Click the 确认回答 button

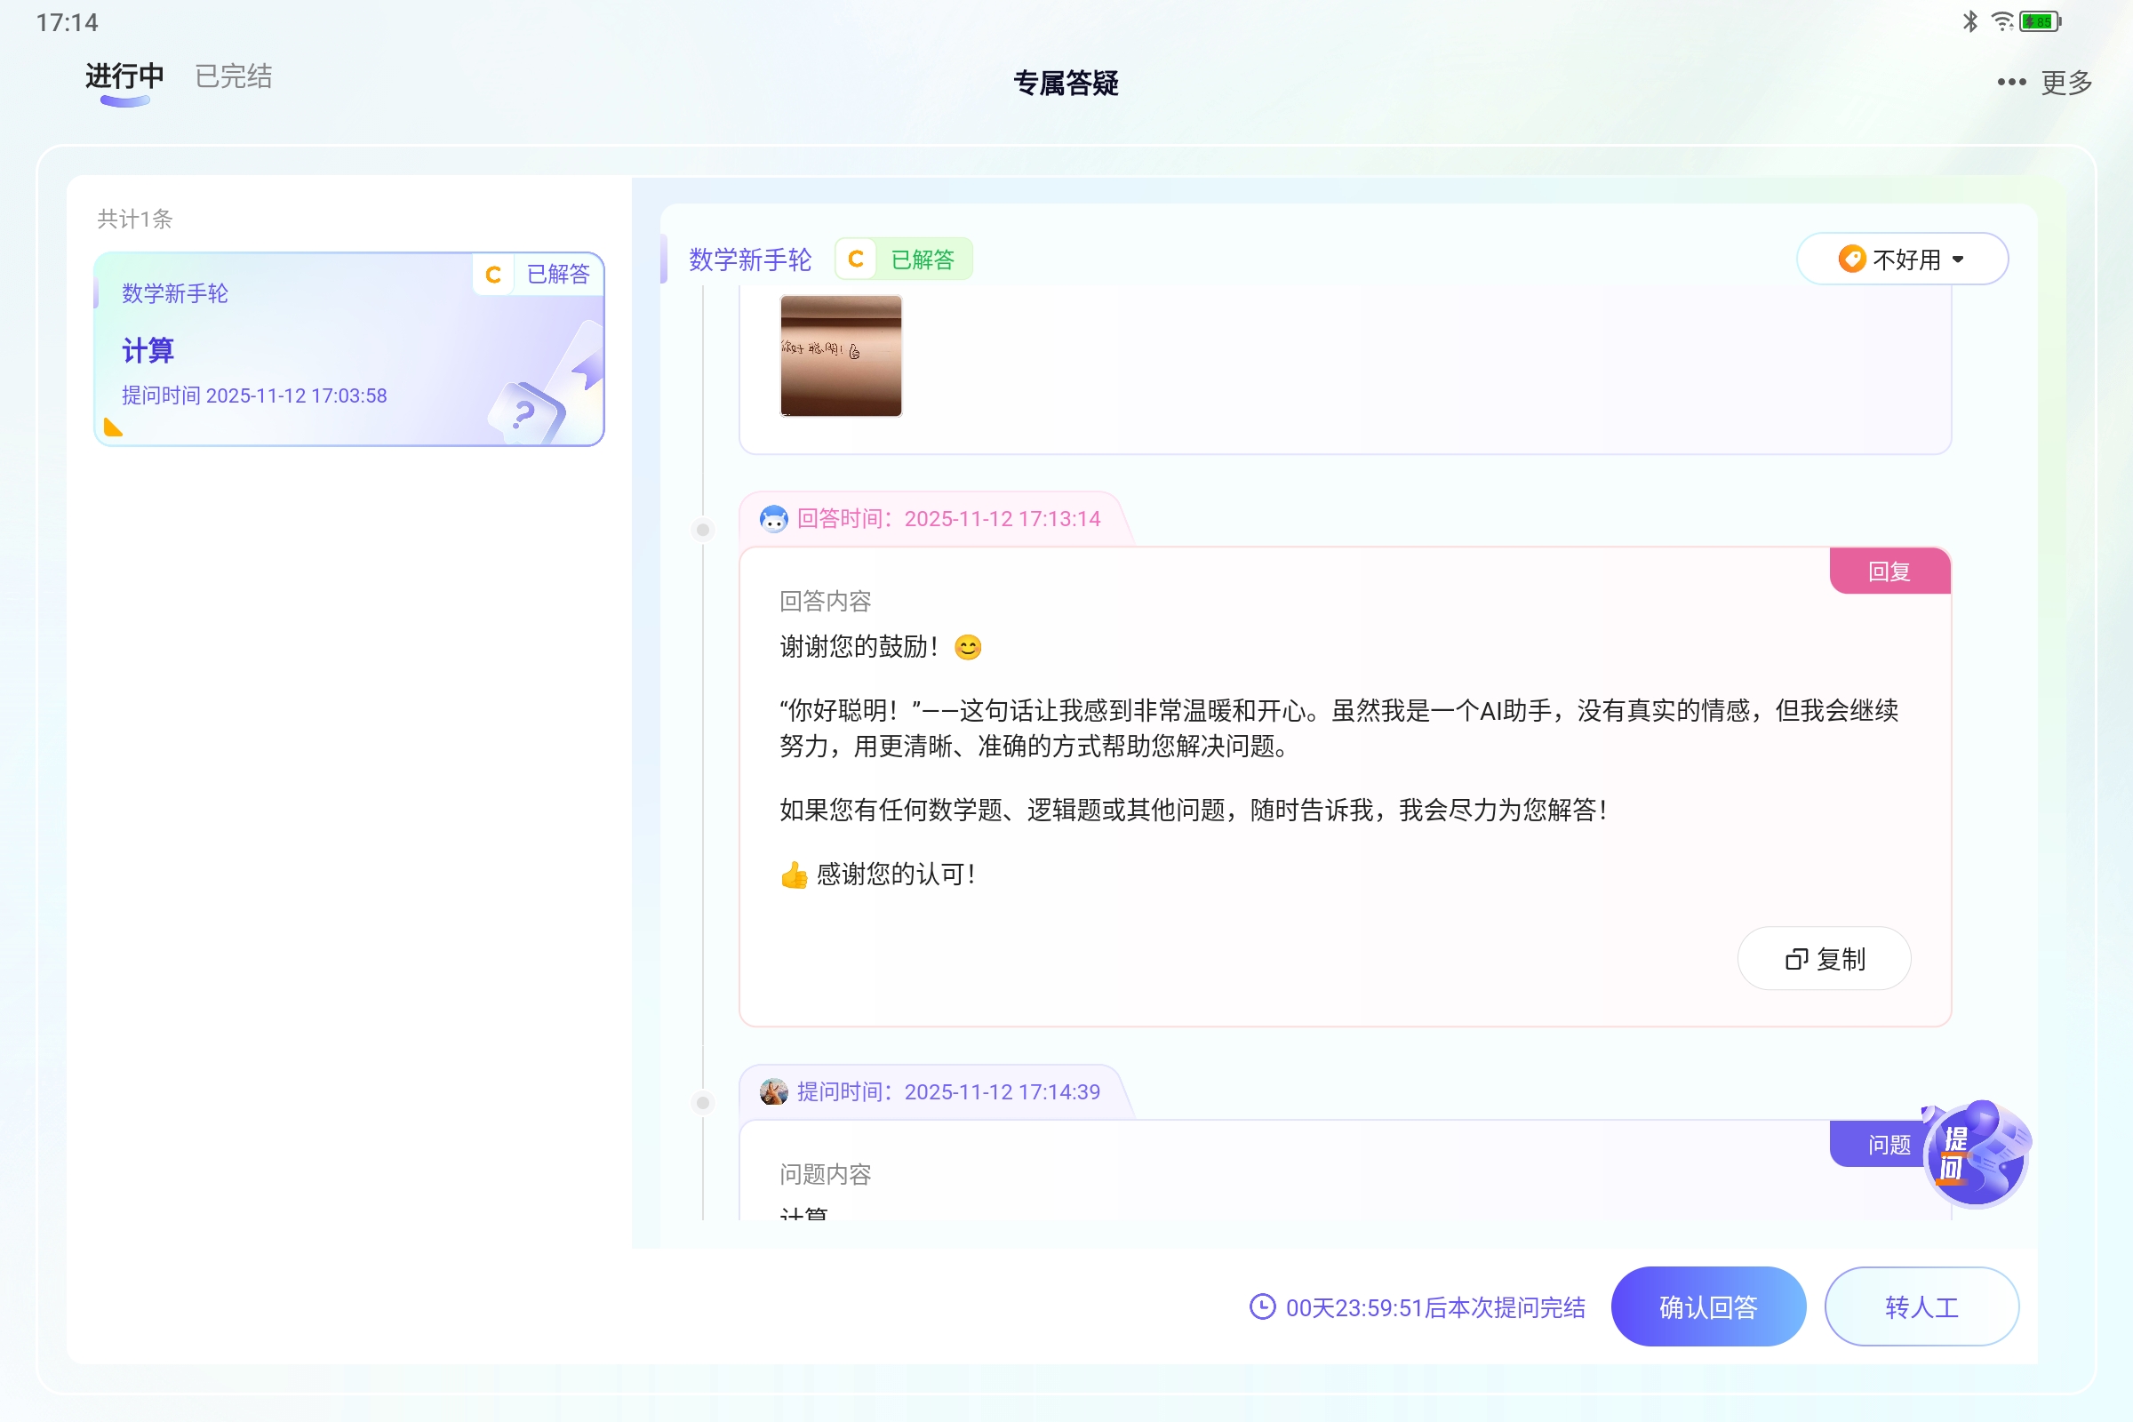[x=1707, y=1306]
